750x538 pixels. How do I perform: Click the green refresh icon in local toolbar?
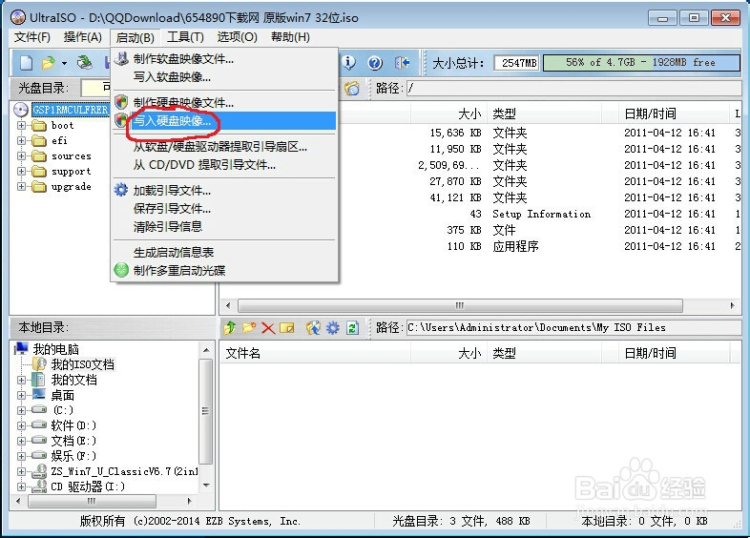(x=352, y=327)
